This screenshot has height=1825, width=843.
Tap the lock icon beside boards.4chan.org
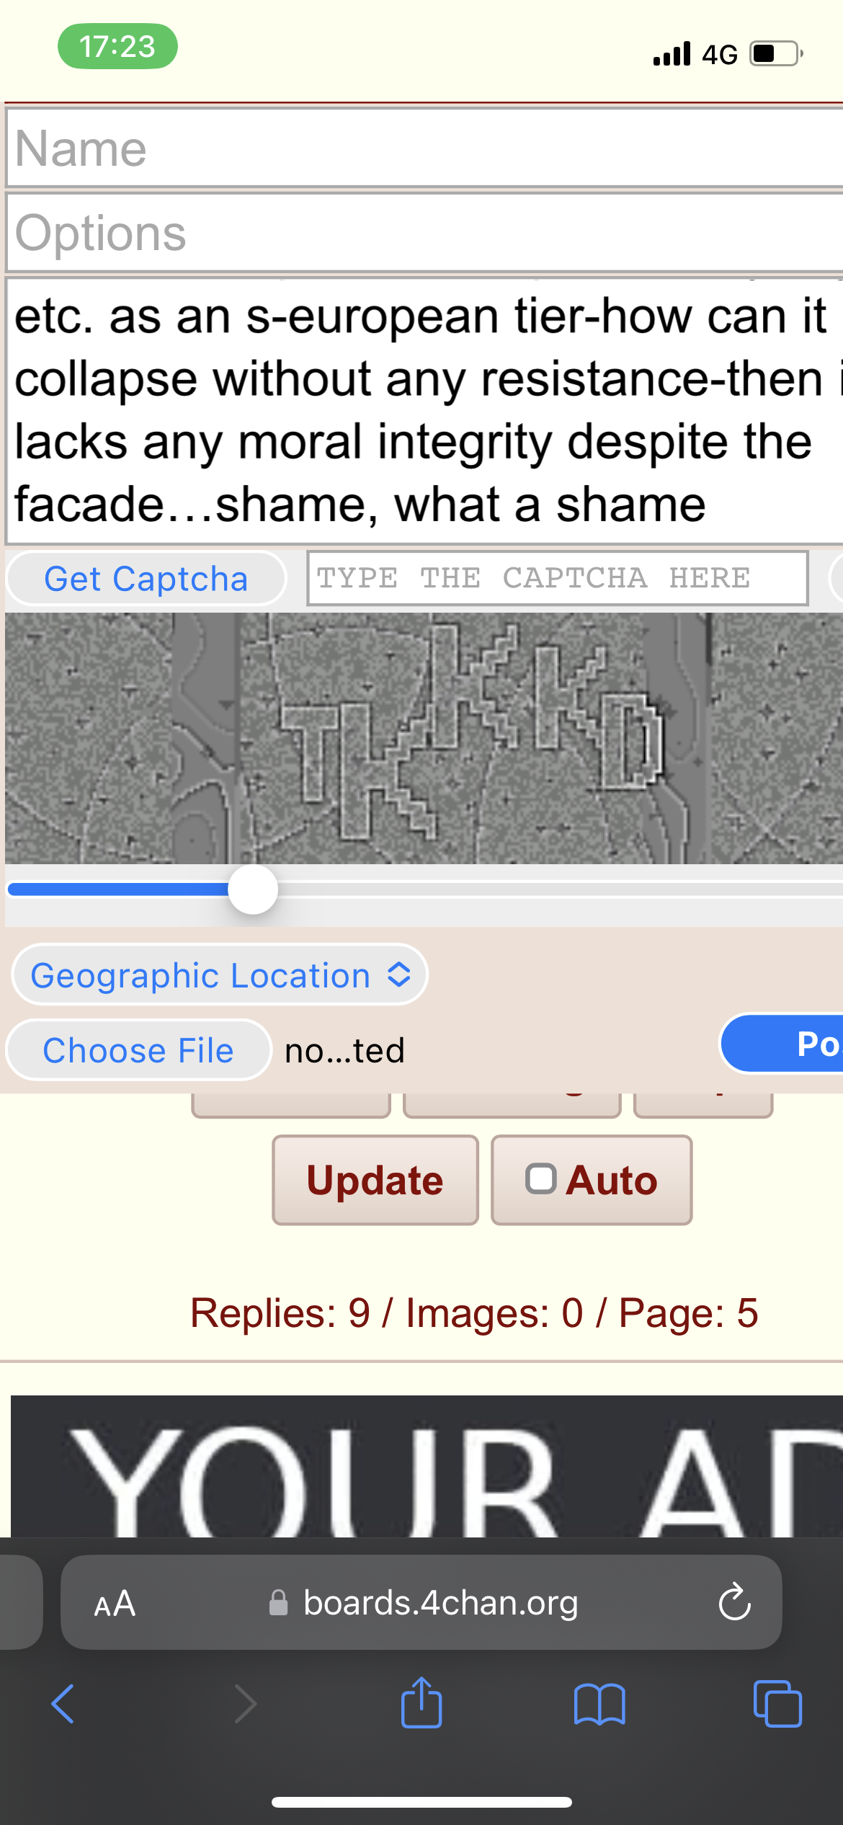[x=278, y=1603]
